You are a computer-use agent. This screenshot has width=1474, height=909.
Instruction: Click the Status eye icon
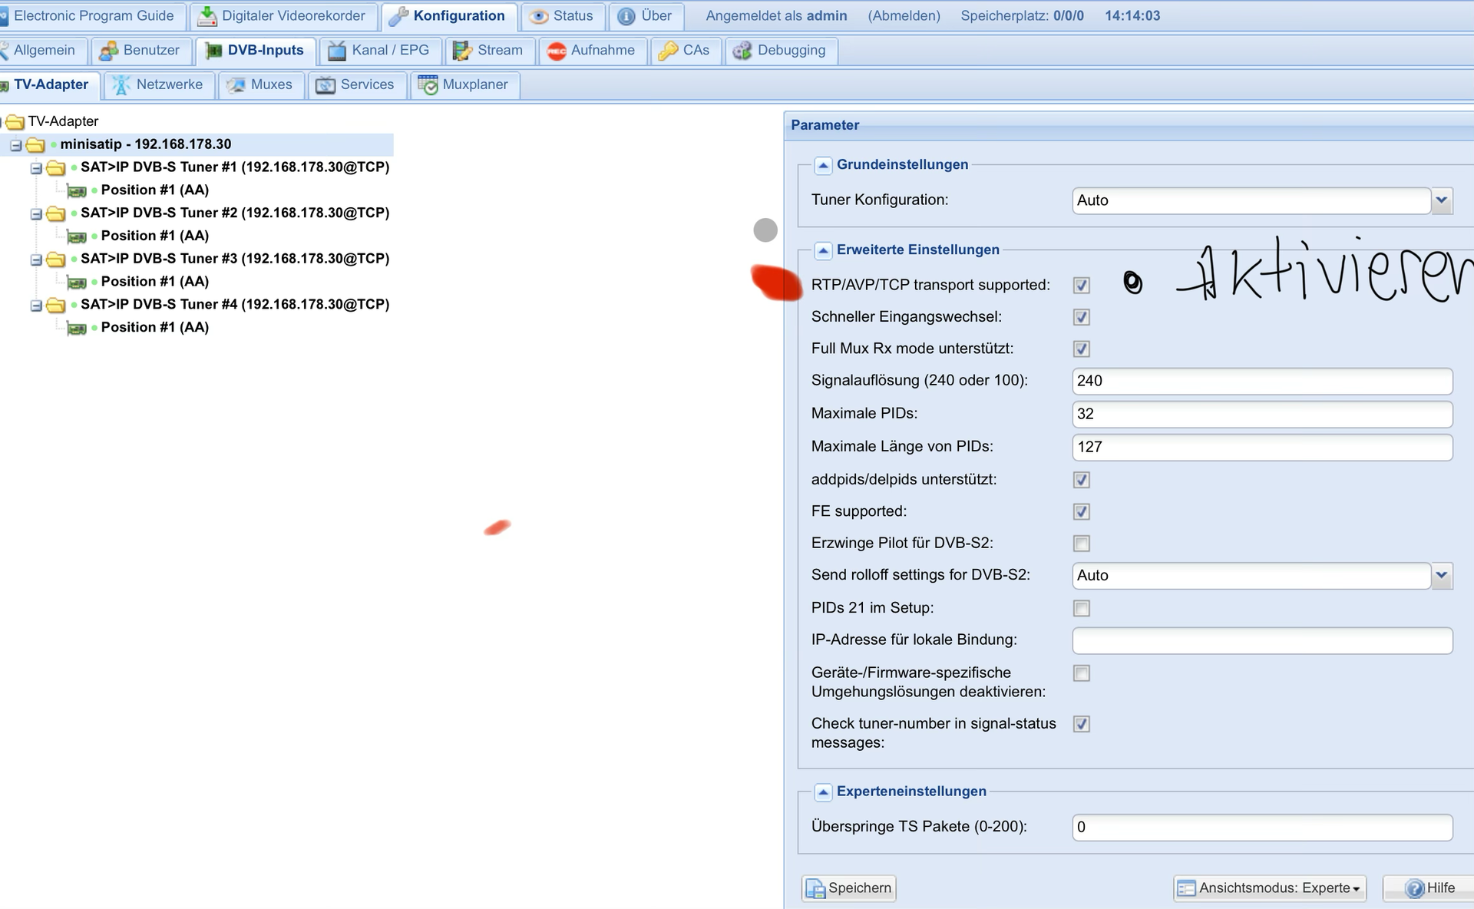tap(539, 16)
